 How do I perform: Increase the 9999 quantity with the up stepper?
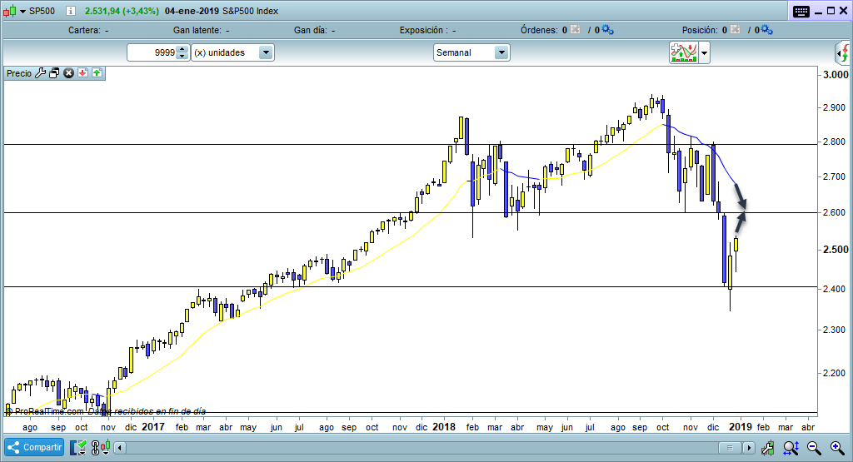click(182, 49)
